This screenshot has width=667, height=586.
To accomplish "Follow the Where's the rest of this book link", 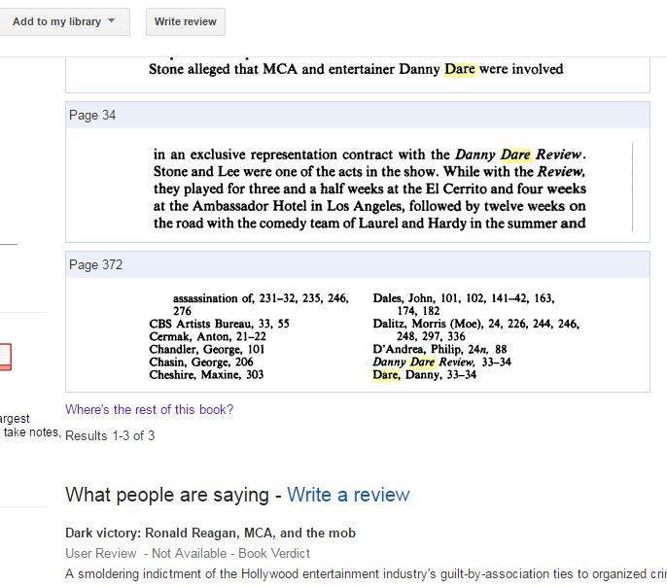I will tap(149, 410).
